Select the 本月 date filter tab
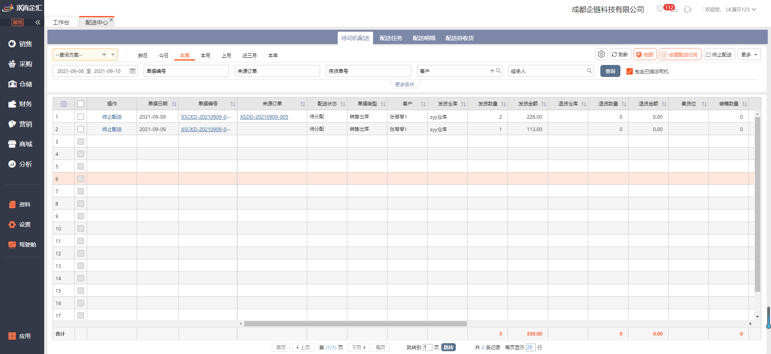This screenshot has width=771, height=354. click(205, 55)
